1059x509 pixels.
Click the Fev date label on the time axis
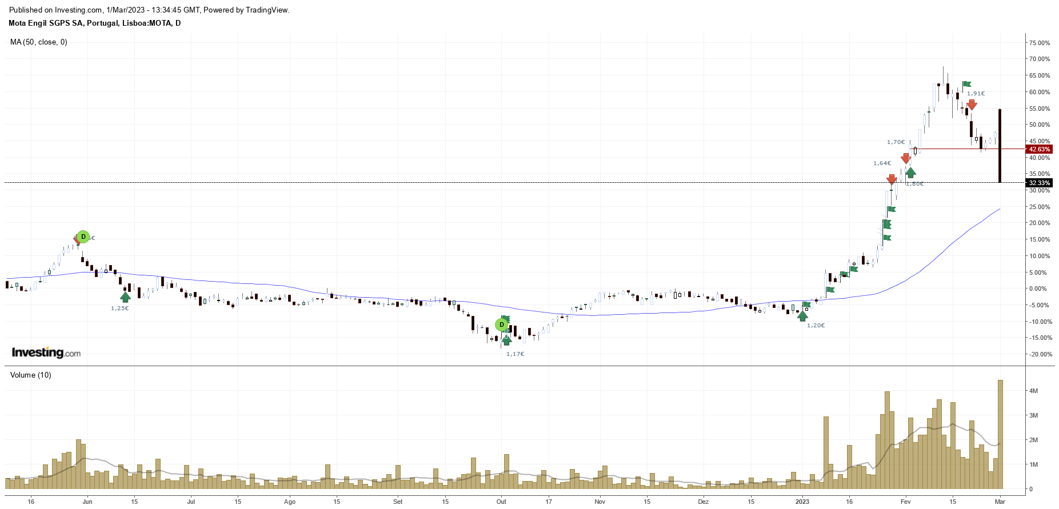click(x=905, y=502)
